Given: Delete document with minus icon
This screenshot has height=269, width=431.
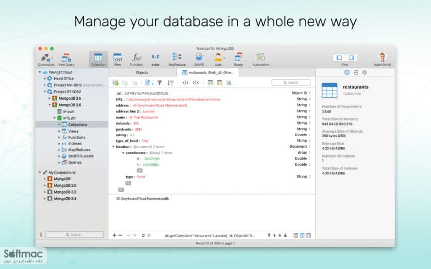Looking at the screenshot, I should click(x=120, y=235).
